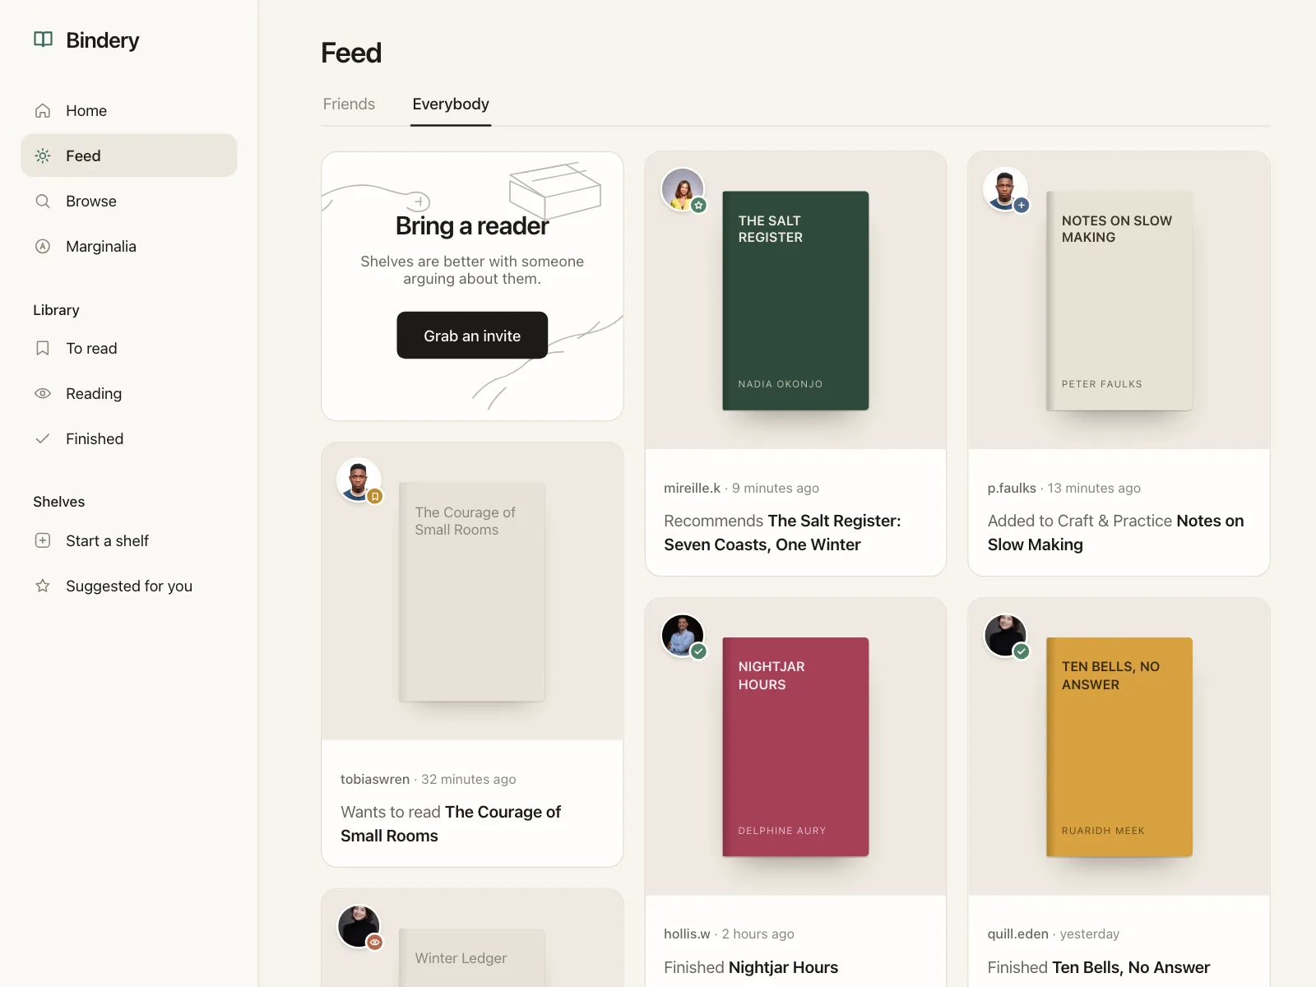This screenshot has width=1316, height=987.
Task: Open Notes on Slow Making title link
Action: click(x=1116, y=533)
